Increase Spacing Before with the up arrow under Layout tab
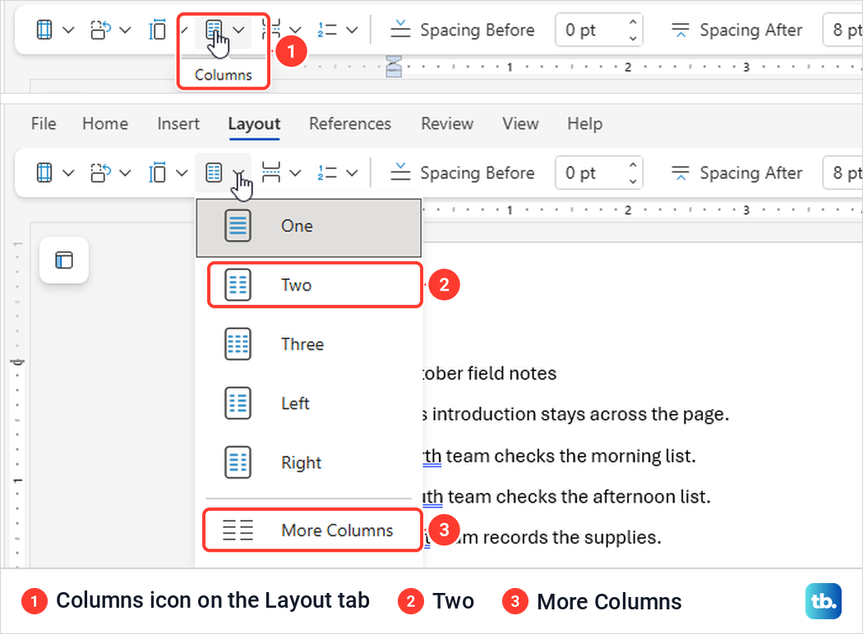Viewport: 863px width, 634px height. coord(633,165)
